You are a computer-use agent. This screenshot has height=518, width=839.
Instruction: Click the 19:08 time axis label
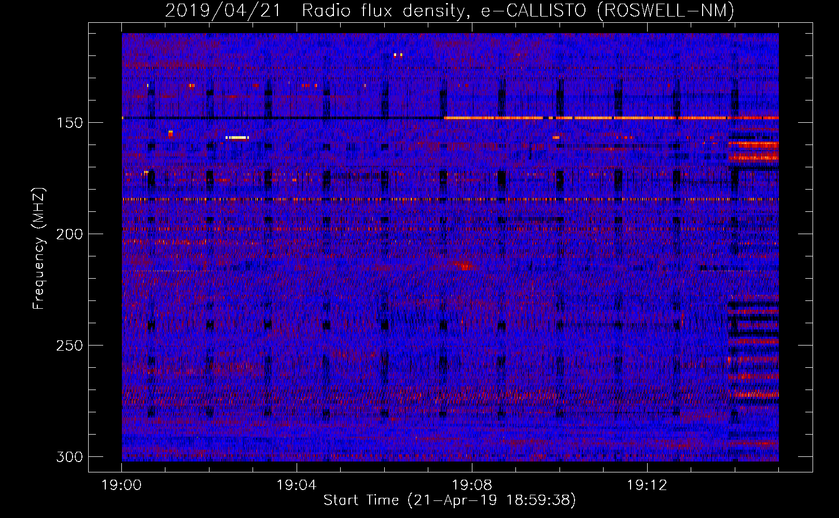[472, 485]
